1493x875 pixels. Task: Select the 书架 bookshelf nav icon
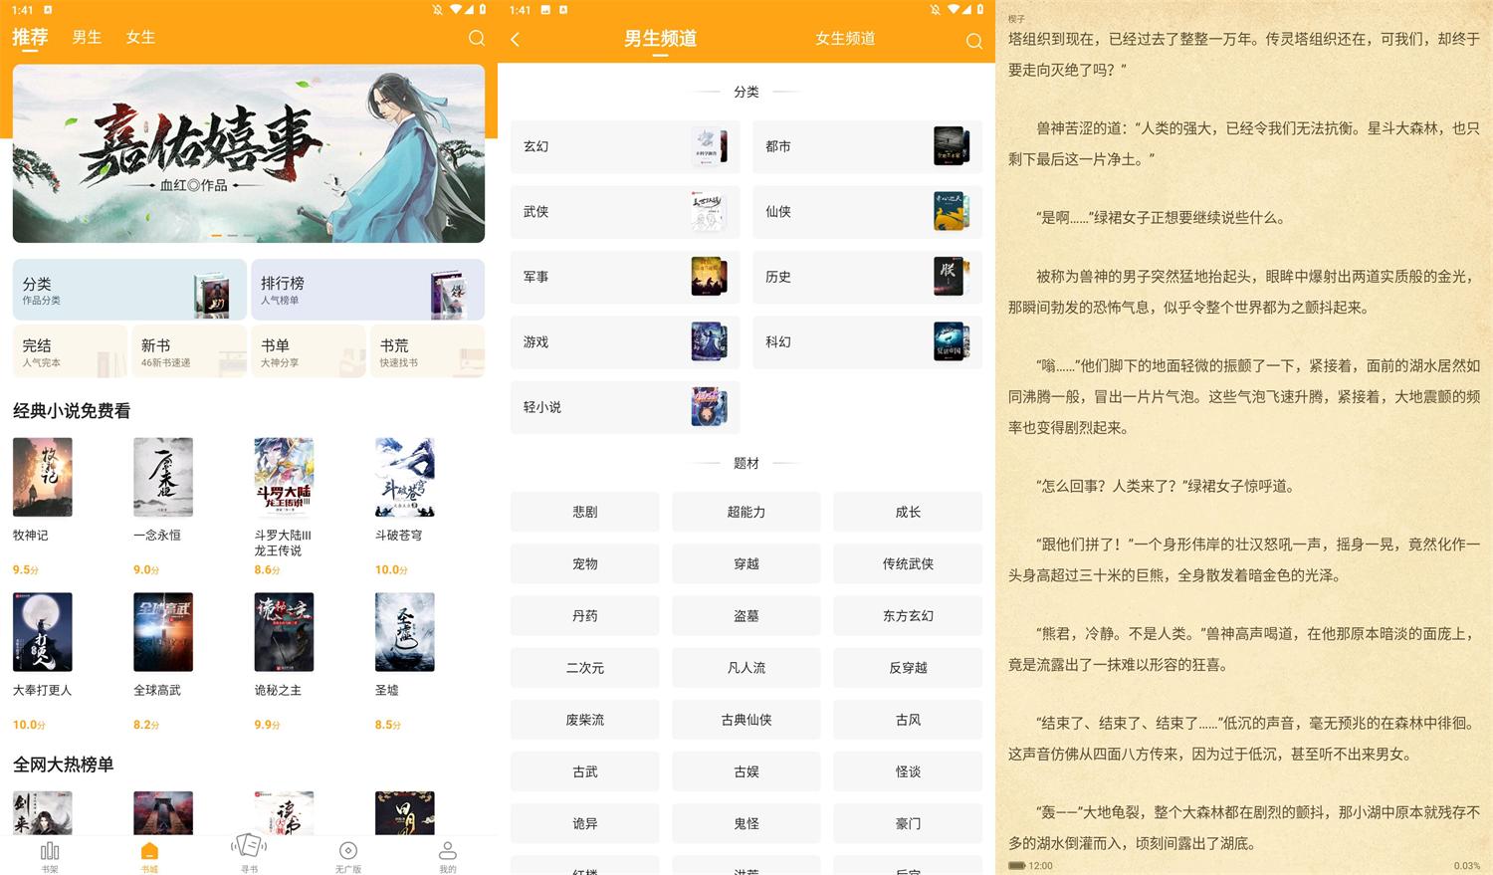click(x=50, y=854)
